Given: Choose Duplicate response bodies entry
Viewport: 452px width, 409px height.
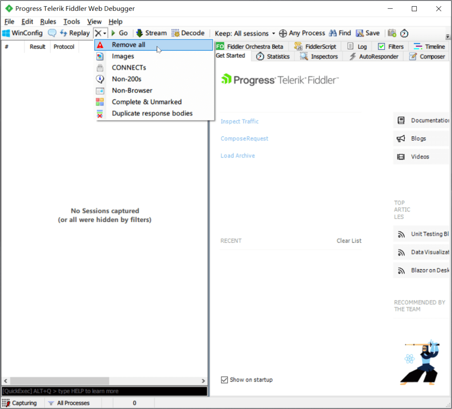Looking at the screenshot, I should click(x=154, y=113).
